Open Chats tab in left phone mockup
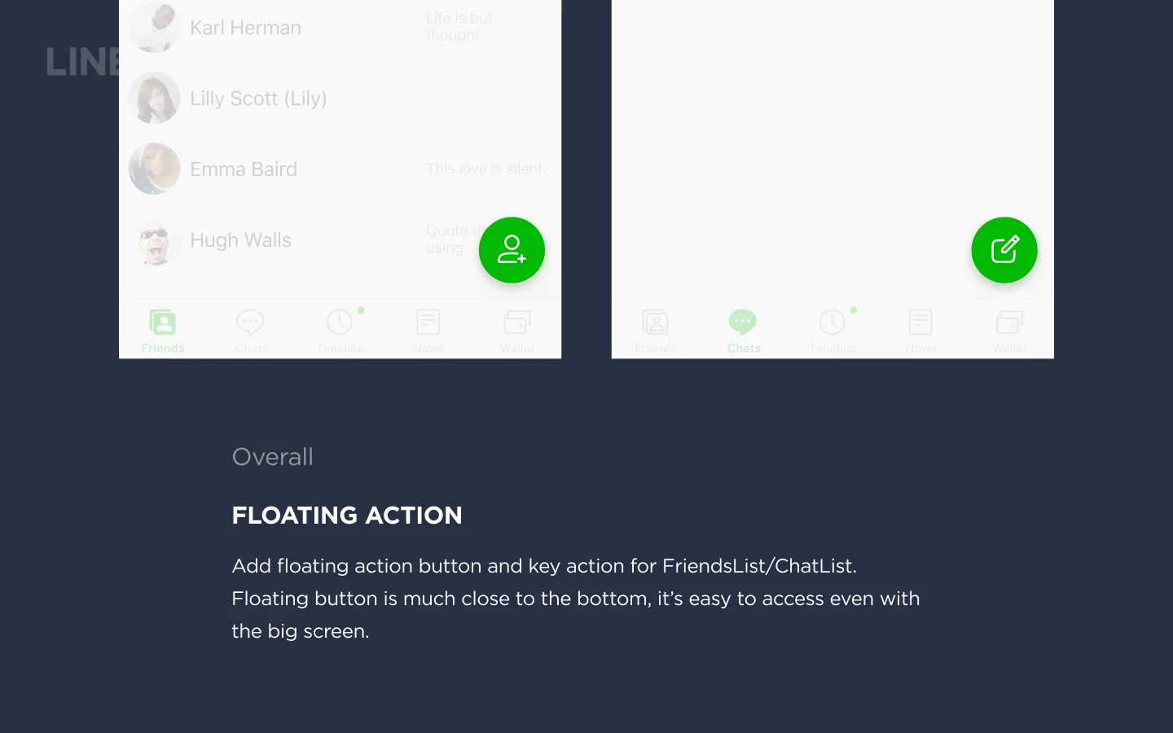 251,329
